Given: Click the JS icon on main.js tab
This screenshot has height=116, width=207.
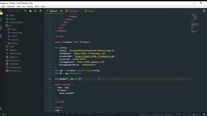Looking at the screenshot, I should pos(86,11).
